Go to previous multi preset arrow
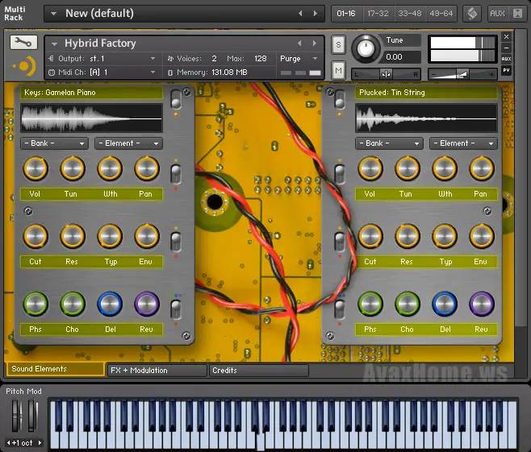This screenshot has width=531, height=452. 300,13
